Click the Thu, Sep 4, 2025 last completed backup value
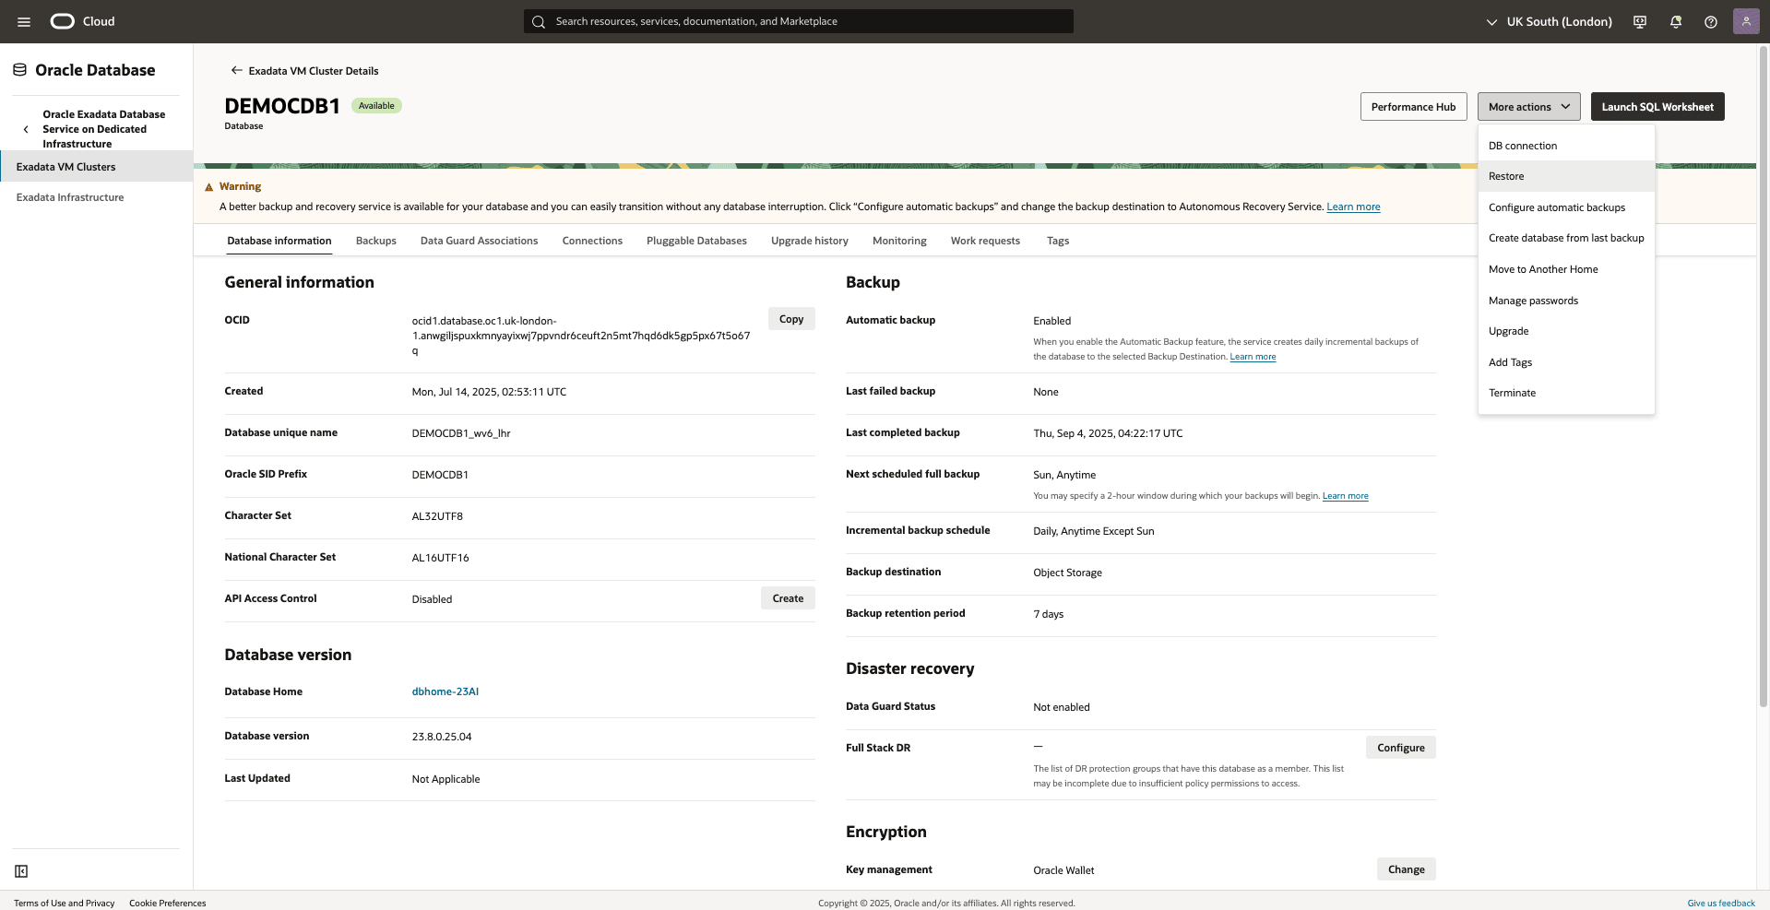Screen dimensions: 1770x910 coord(1108,433)
